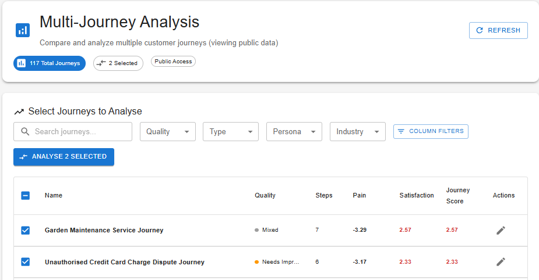Click the Public Access chip
539x280 pixels.
[173, 62]
